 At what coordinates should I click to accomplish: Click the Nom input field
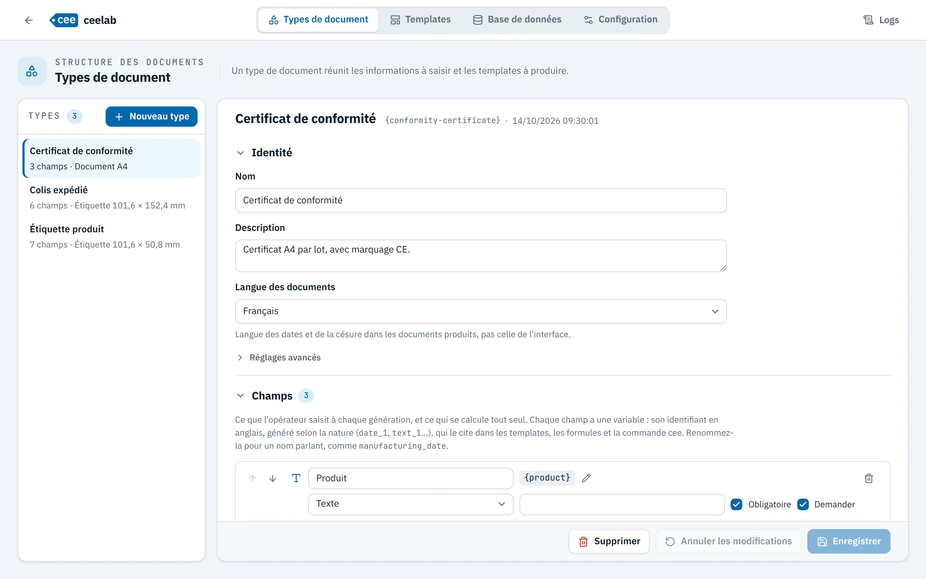(481, 200)
